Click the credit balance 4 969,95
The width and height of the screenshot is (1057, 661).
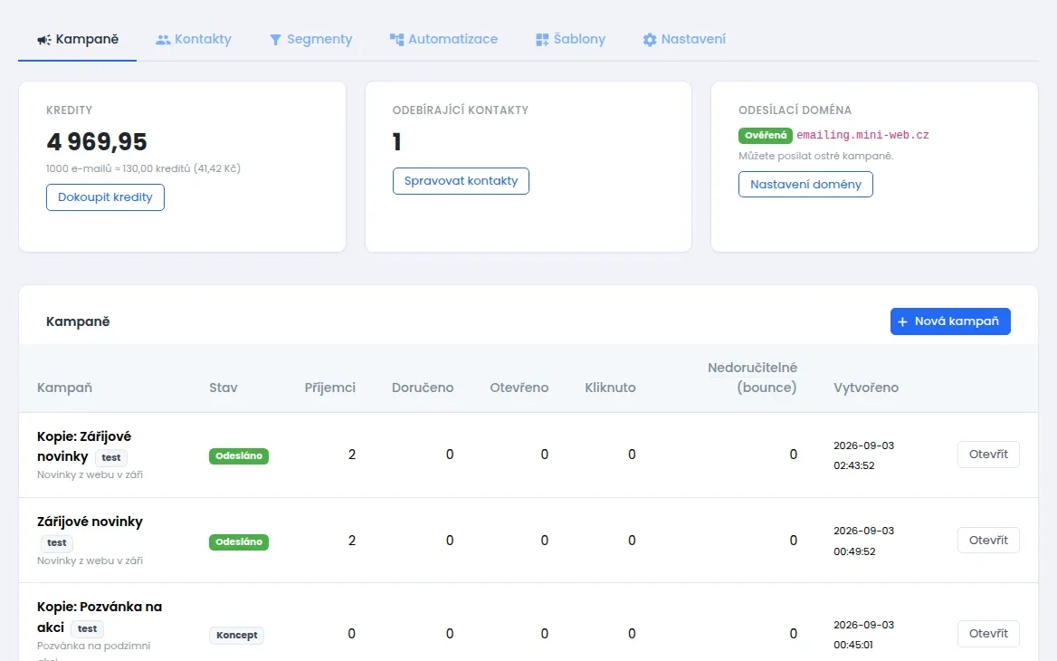coord(97,141)
